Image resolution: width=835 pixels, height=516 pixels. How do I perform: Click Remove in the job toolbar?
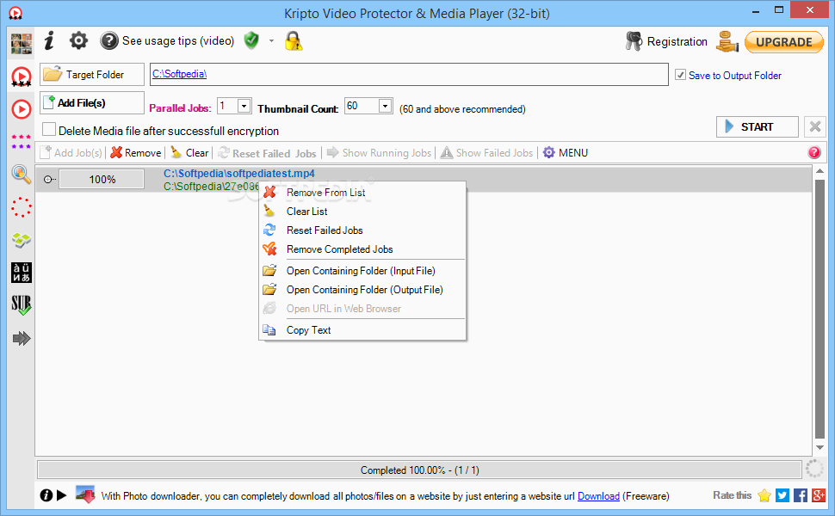[x=136, y=153]
